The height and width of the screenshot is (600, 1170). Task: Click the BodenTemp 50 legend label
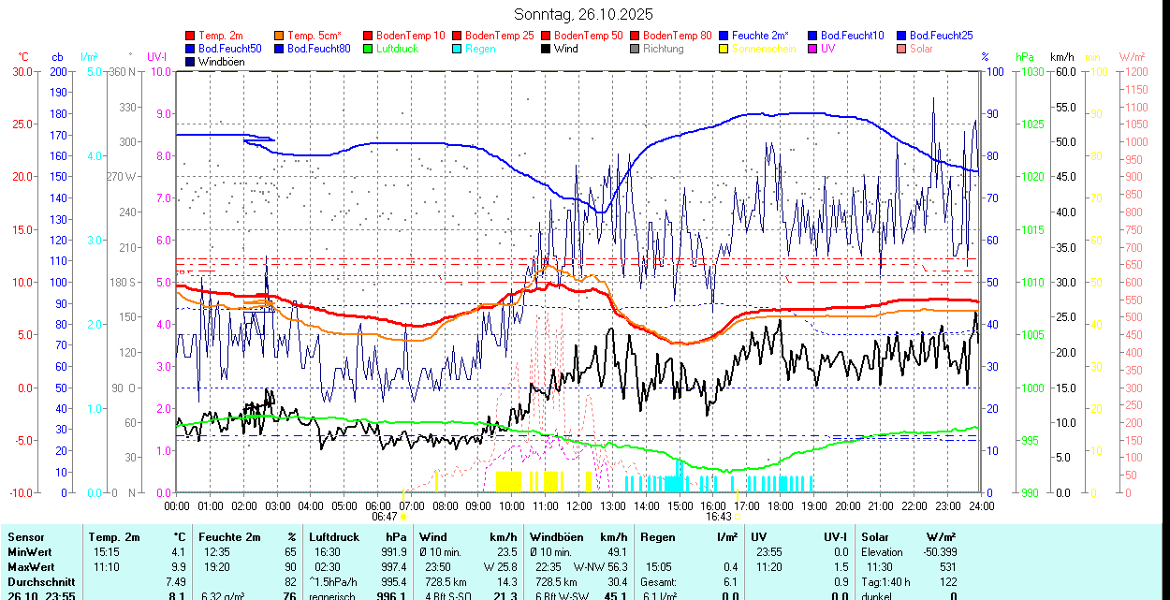[x=588, y=36]
